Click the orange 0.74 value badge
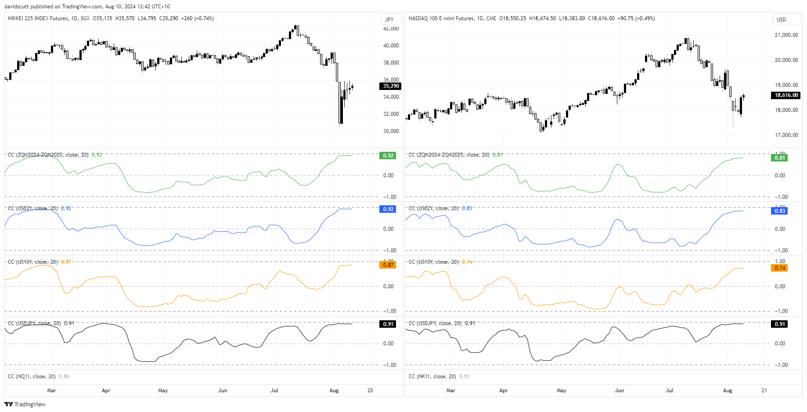The width and height of the screenshot is (807, 412). pyautogui.click(x=779, y=268)
